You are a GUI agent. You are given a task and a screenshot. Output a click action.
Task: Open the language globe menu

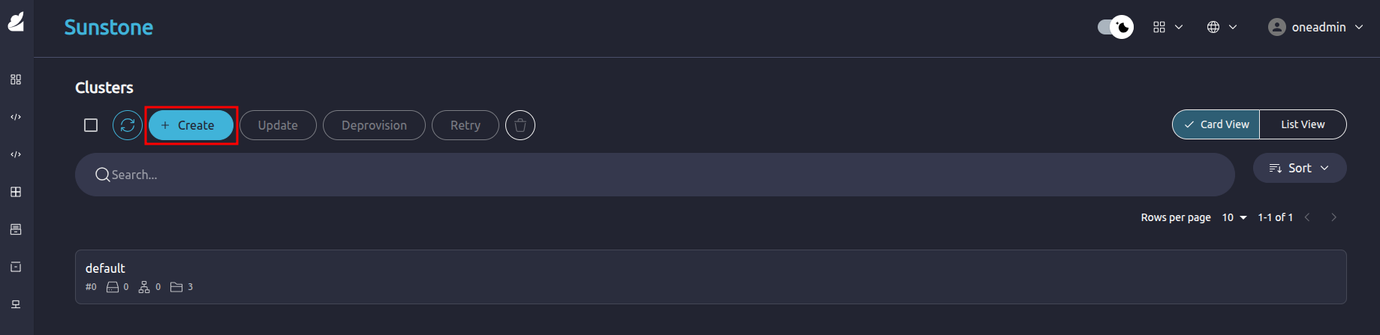pos(1222,27)
